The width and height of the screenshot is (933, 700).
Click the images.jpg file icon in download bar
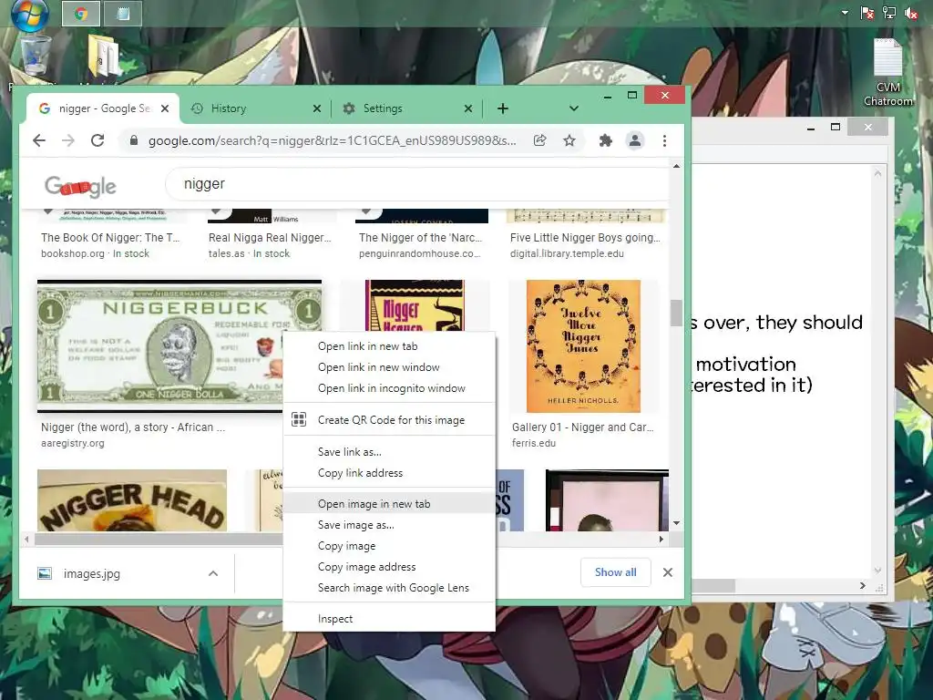point(45,573)
